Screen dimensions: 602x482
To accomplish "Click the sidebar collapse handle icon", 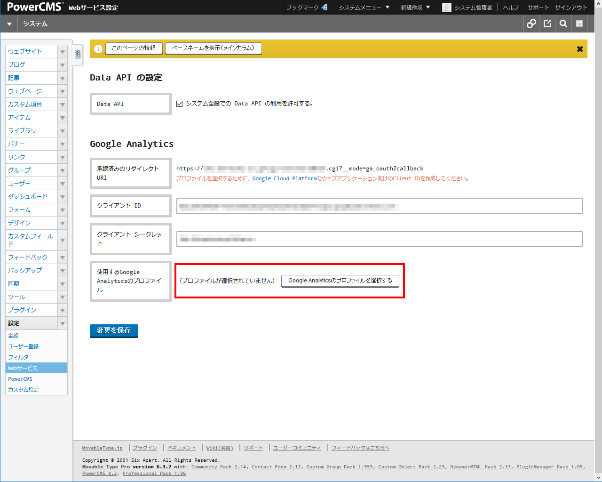I will click(78, 55).
